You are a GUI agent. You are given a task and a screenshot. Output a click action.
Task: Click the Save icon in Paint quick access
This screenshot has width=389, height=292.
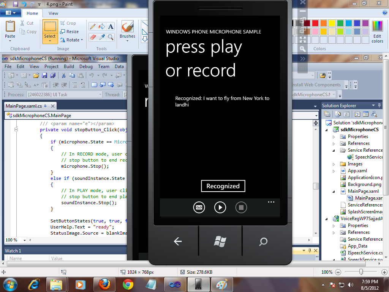pyautogui.click(x=15, y=4)
